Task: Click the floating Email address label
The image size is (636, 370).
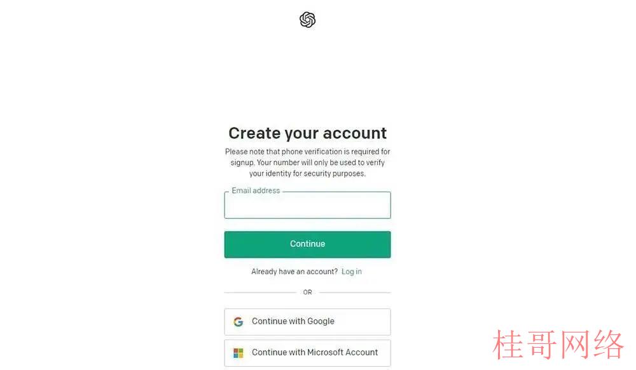Action: 256,190
